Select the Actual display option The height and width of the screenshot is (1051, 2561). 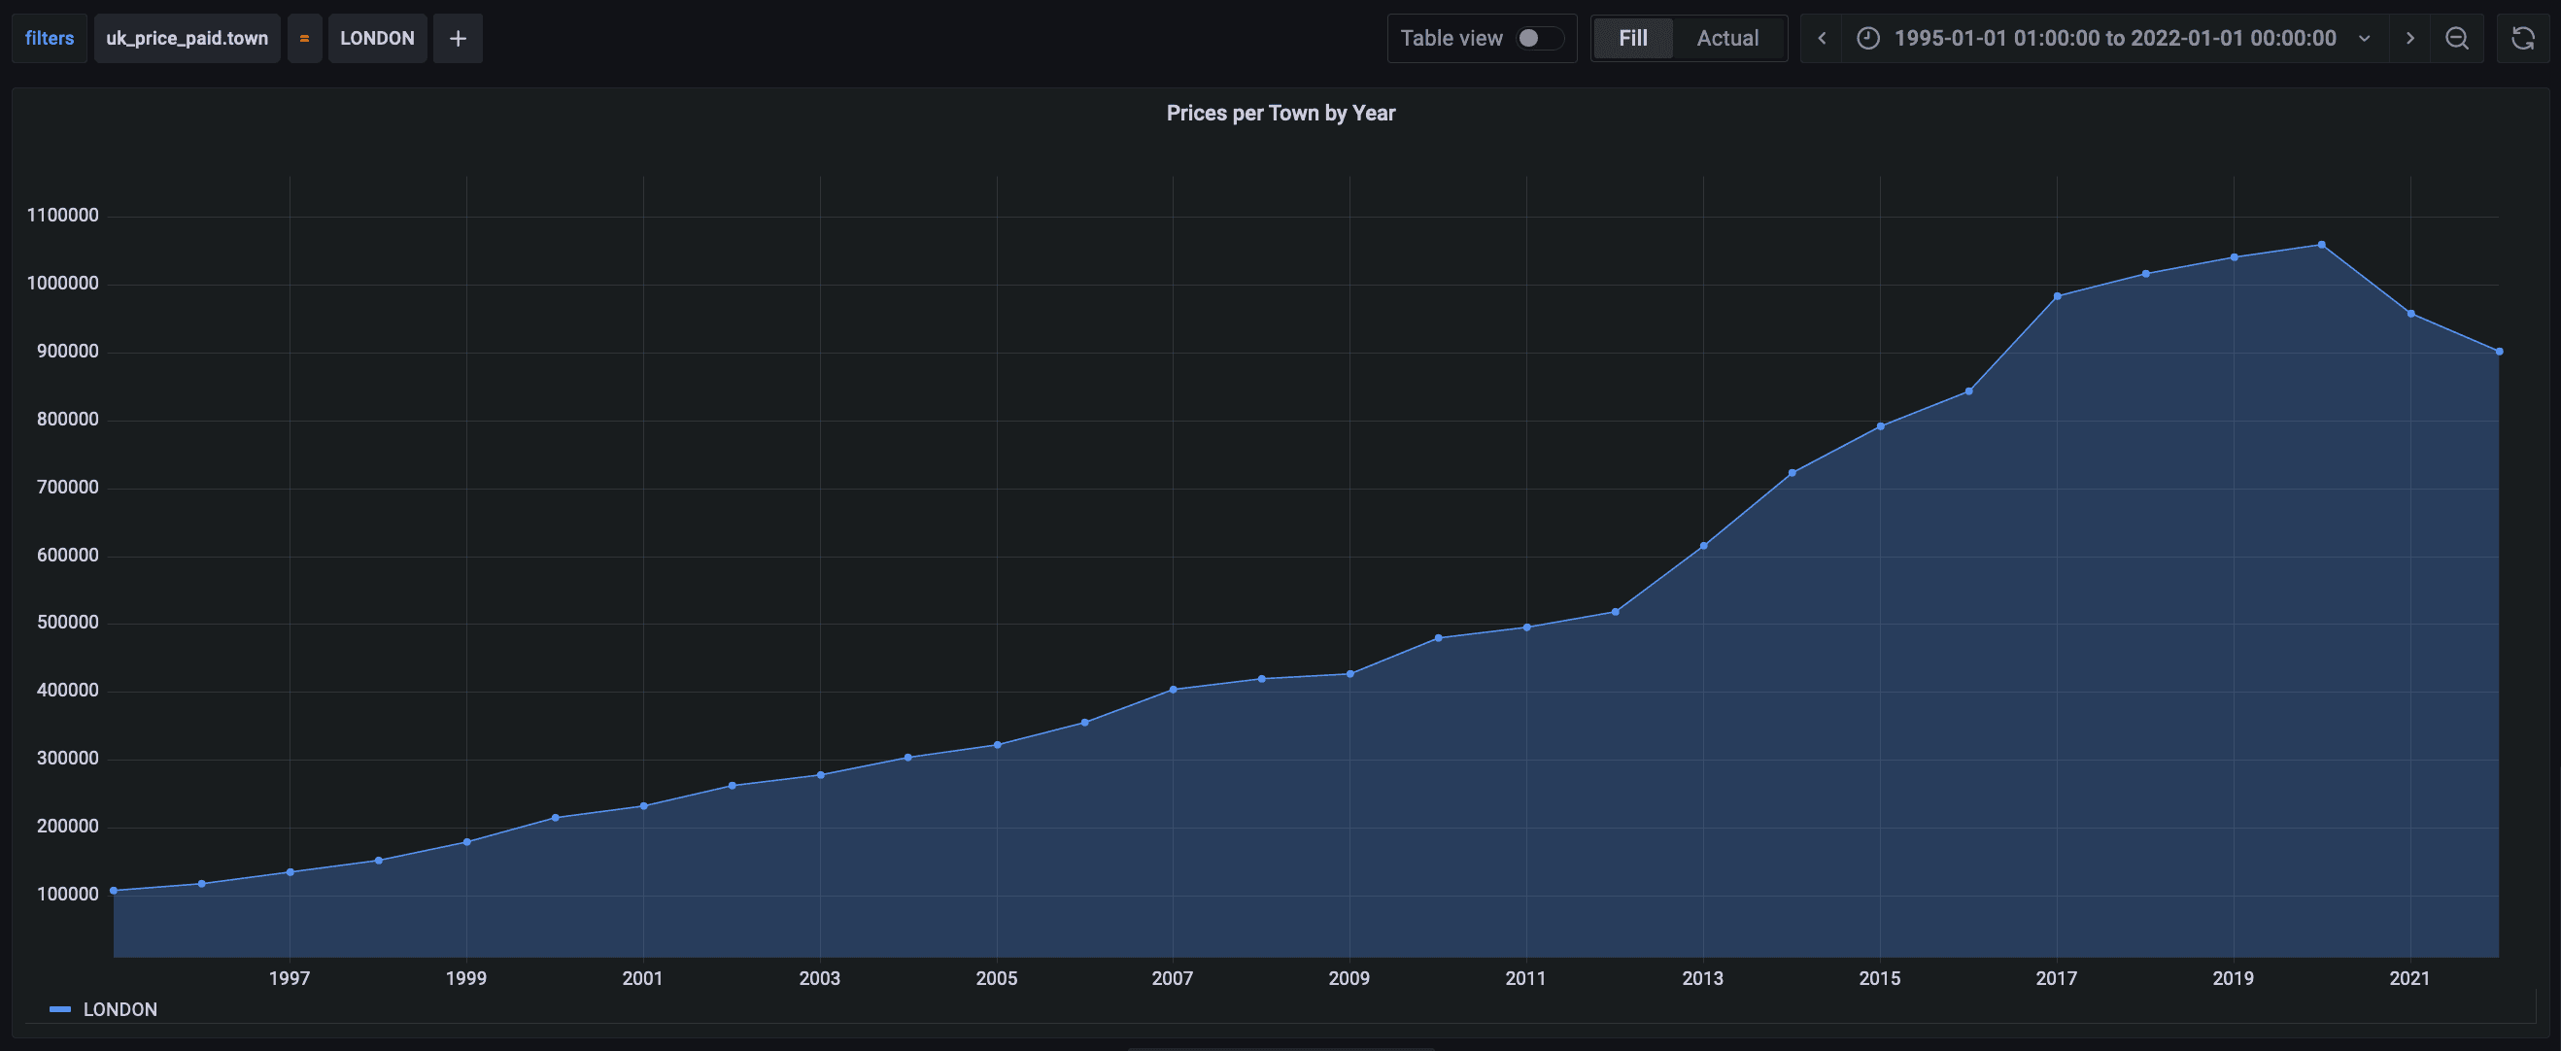coord(1726,39)
